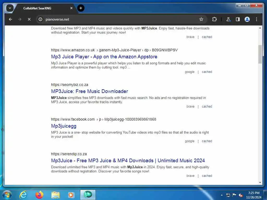Image resolution: width=267 pixels, height=200 pixels.
Task: Click brave engine label of seomybiz result
Action: click(190, 107)
